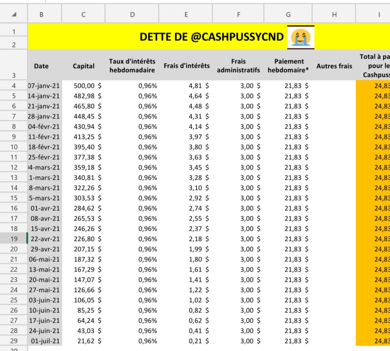Select column H header

(x=334, y=15)
